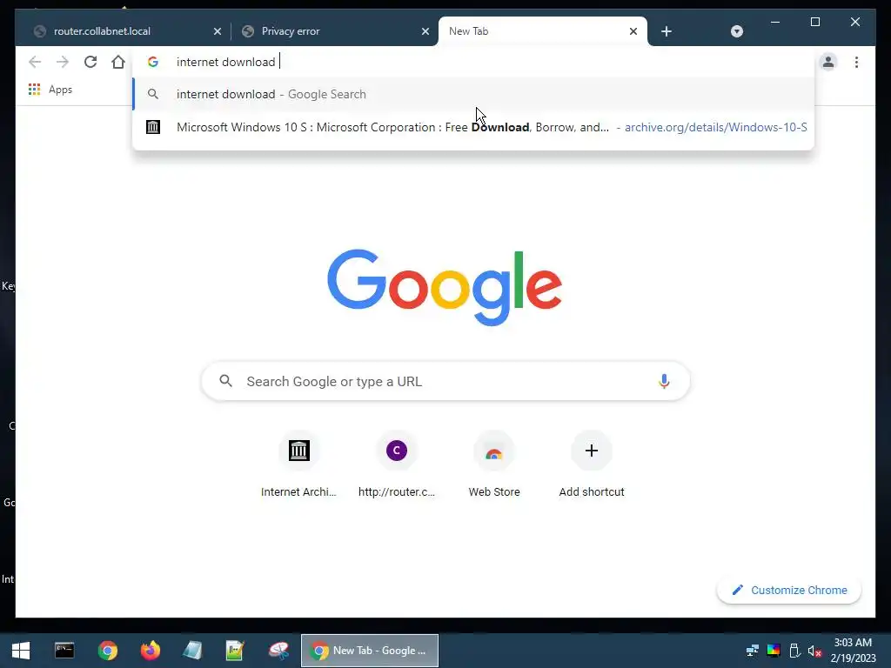This screenshot has height=668, width=891.
Task: Click the network icon in system tray
Action: point(753,651)
